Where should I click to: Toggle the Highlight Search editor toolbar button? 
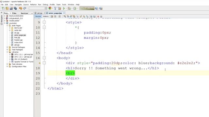(x=74, y=16)
